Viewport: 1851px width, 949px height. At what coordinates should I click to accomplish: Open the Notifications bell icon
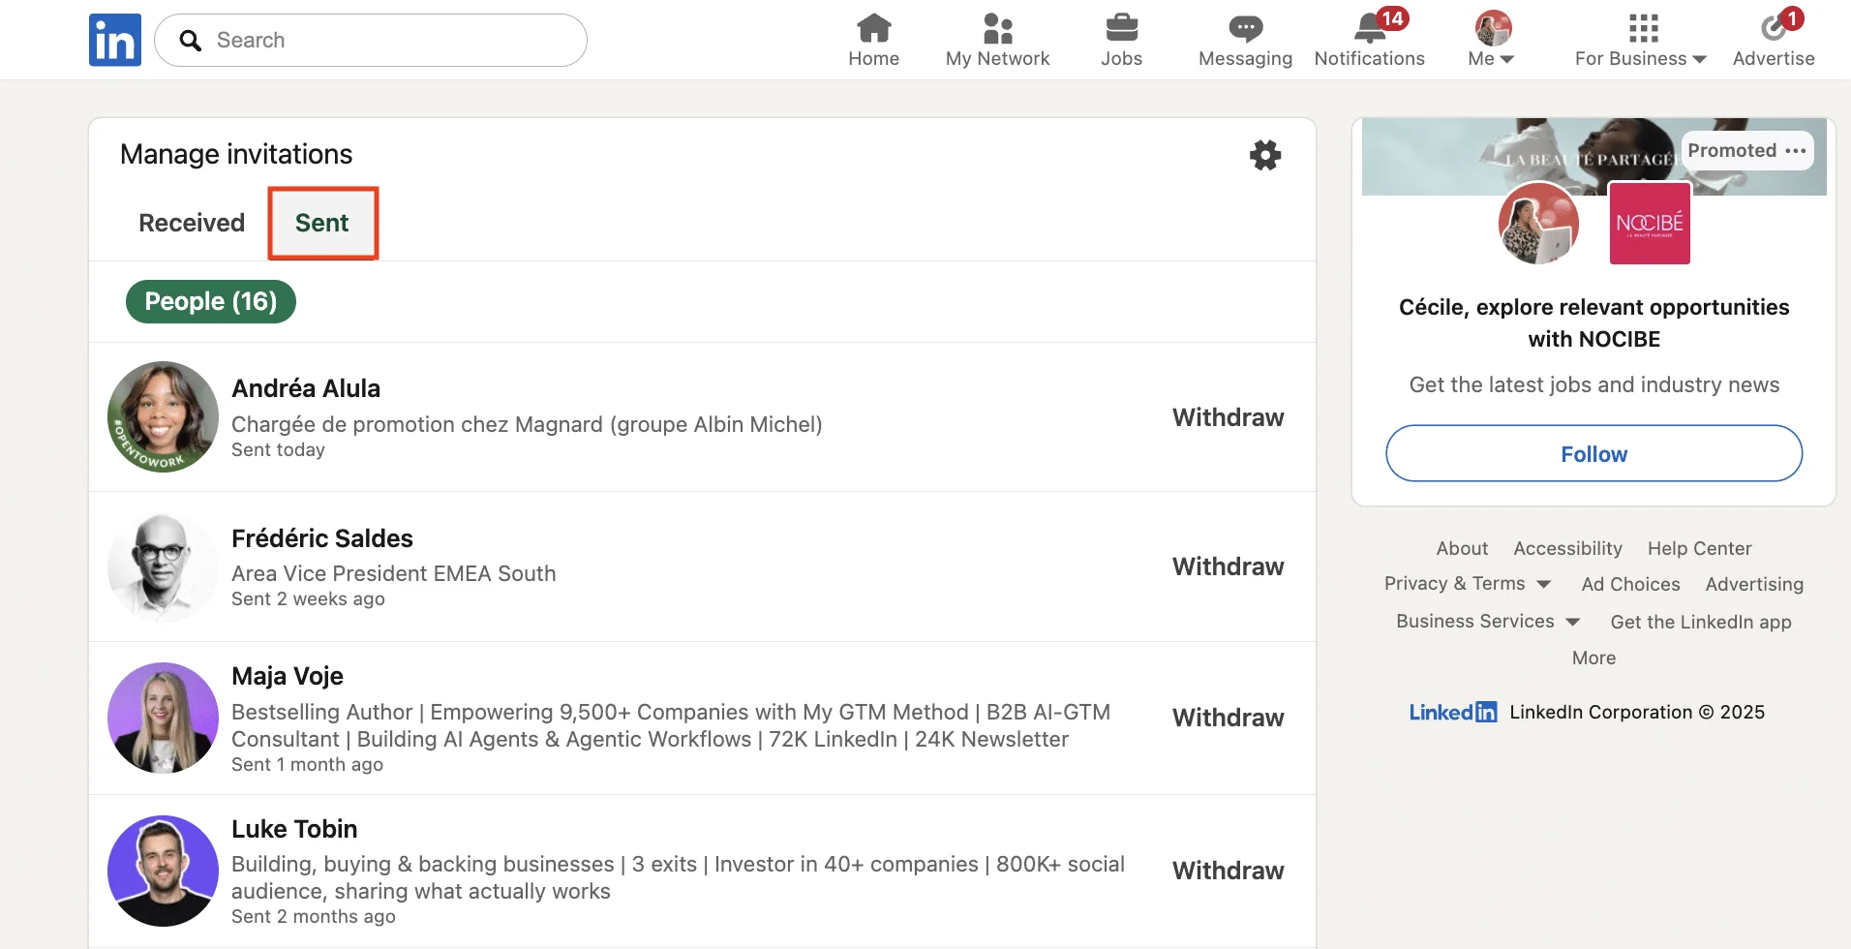pos(1369,28)
